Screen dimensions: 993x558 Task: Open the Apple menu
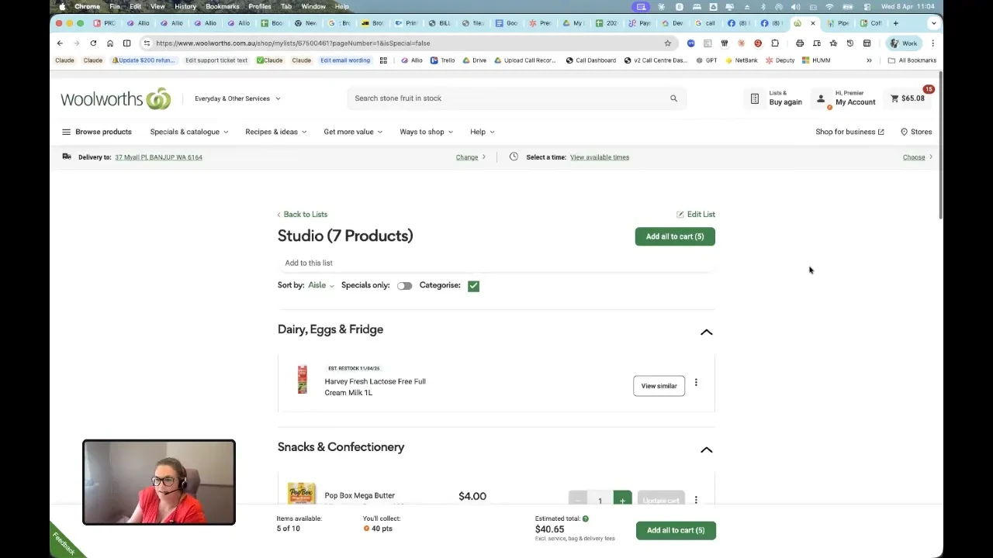click(62, 6)
